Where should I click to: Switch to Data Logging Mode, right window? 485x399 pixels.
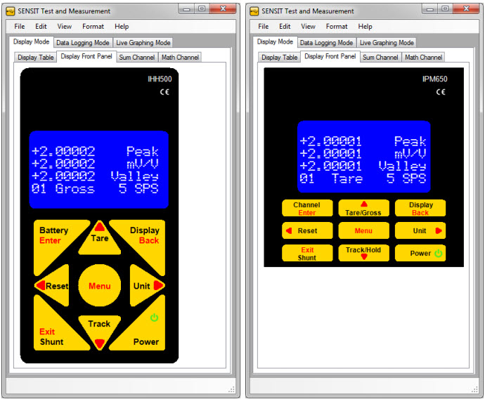pos(326,43)
